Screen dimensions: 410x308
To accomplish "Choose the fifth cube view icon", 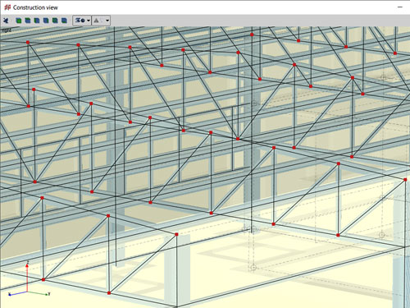I will pyautogui.click(x=55, y=21).
